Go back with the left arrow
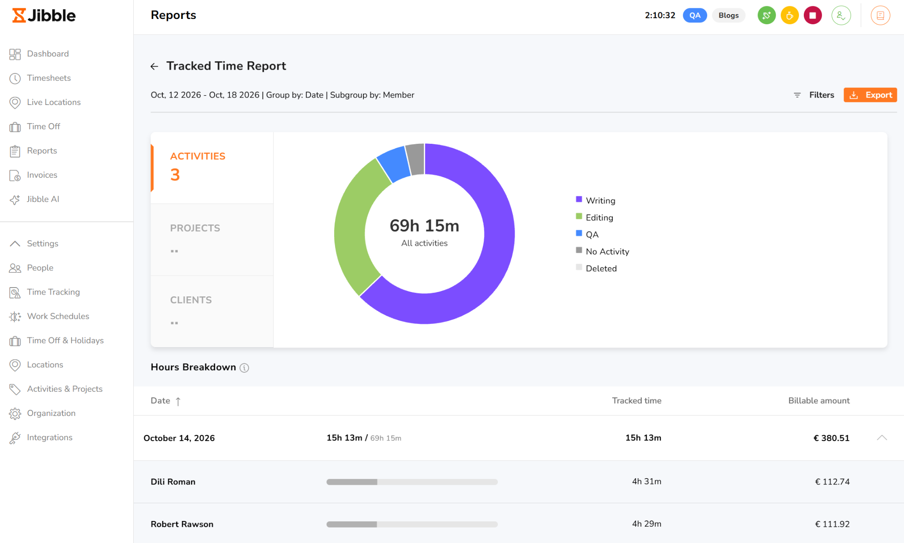This screenshot has height=543, width=904. tap(154, 67)
